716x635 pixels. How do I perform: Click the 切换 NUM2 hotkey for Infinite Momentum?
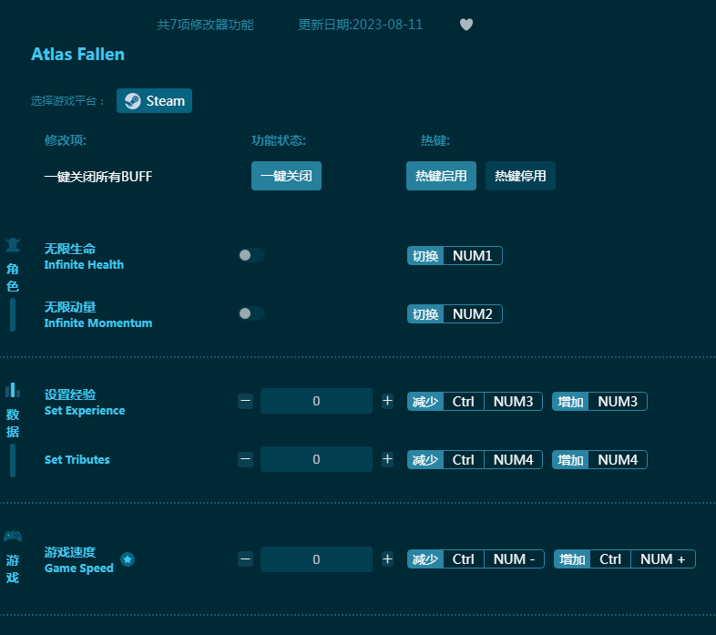pos(455,314)
